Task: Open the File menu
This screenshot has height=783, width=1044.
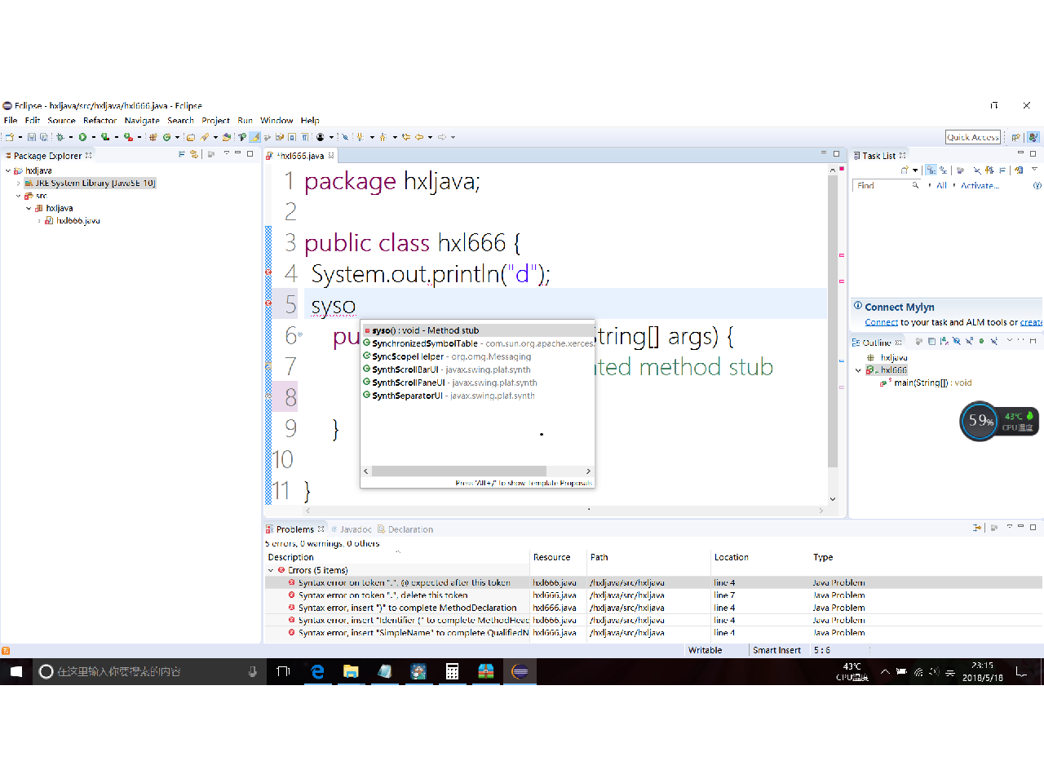Action: (11, 120)
